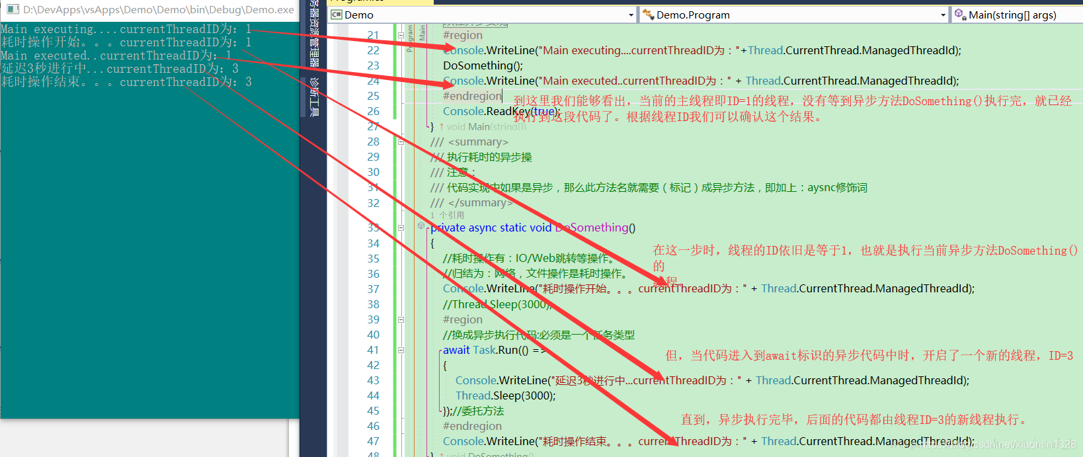Click 'private async static void' declaration
This screenshot has width=1083, height=457.
[x=491, y=228]
